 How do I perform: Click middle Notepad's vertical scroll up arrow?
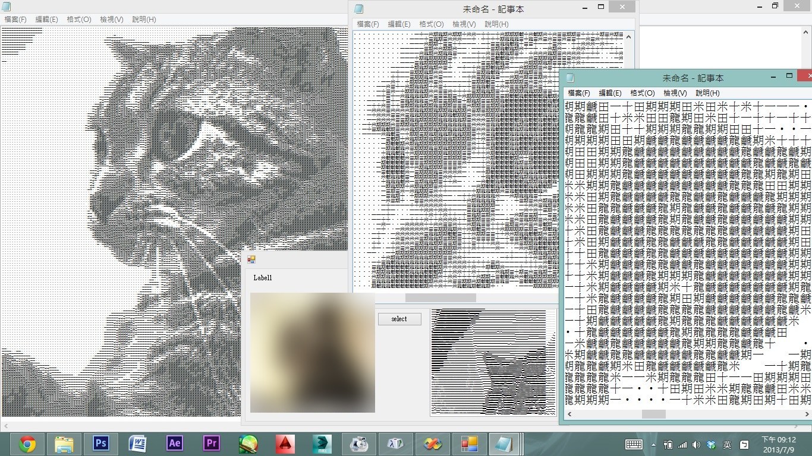(630, 37)
